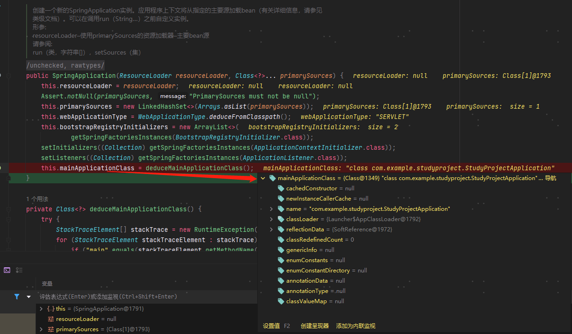Click bootstrapRegistryInitializers size = 2 inline hint

[x=323, y=127]
